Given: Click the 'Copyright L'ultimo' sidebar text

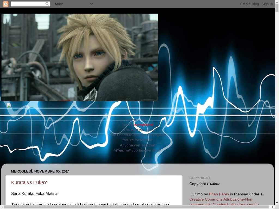Looking at the screenshot, I should (205, 184).
